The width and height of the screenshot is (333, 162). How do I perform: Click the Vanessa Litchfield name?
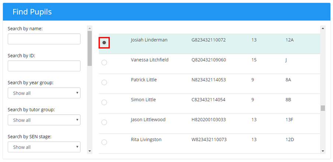tap(150, 60)
